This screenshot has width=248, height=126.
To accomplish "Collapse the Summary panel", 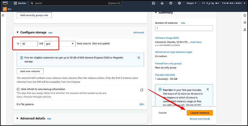I will point(156,12).
